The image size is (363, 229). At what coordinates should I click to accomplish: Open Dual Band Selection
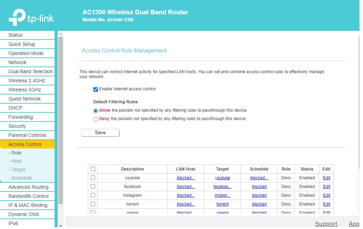[x=27, y=71]
